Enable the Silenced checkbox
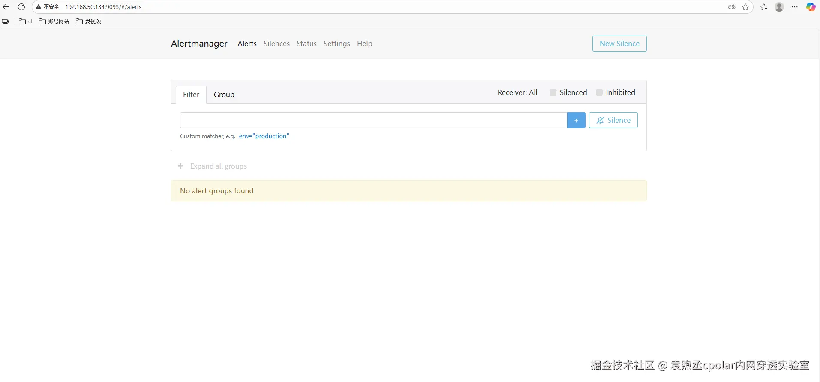 click(x=553, y=92)
